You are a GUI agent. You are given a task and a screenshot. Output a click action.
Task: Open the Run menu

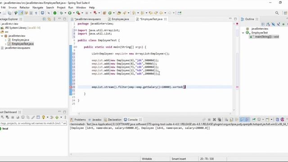[x=71, y=8]
